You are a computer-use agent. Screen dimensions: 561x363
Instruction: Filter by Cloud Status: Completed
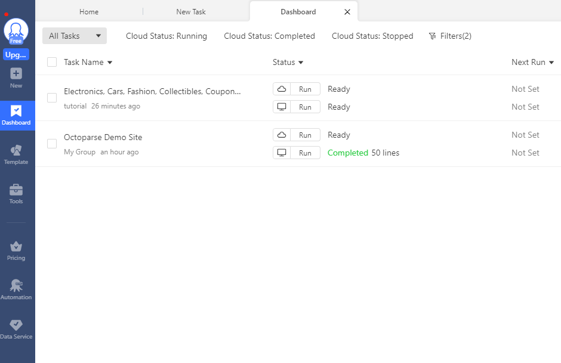pos(269,36)
